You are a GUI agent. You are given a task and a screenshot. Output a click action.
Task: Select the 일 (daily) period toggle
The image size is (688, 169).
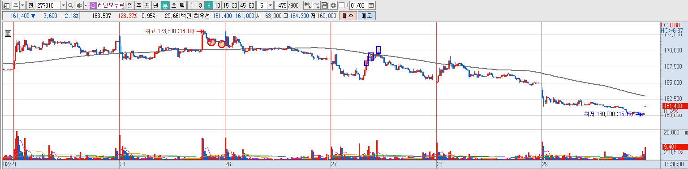(x=129, y=5)
